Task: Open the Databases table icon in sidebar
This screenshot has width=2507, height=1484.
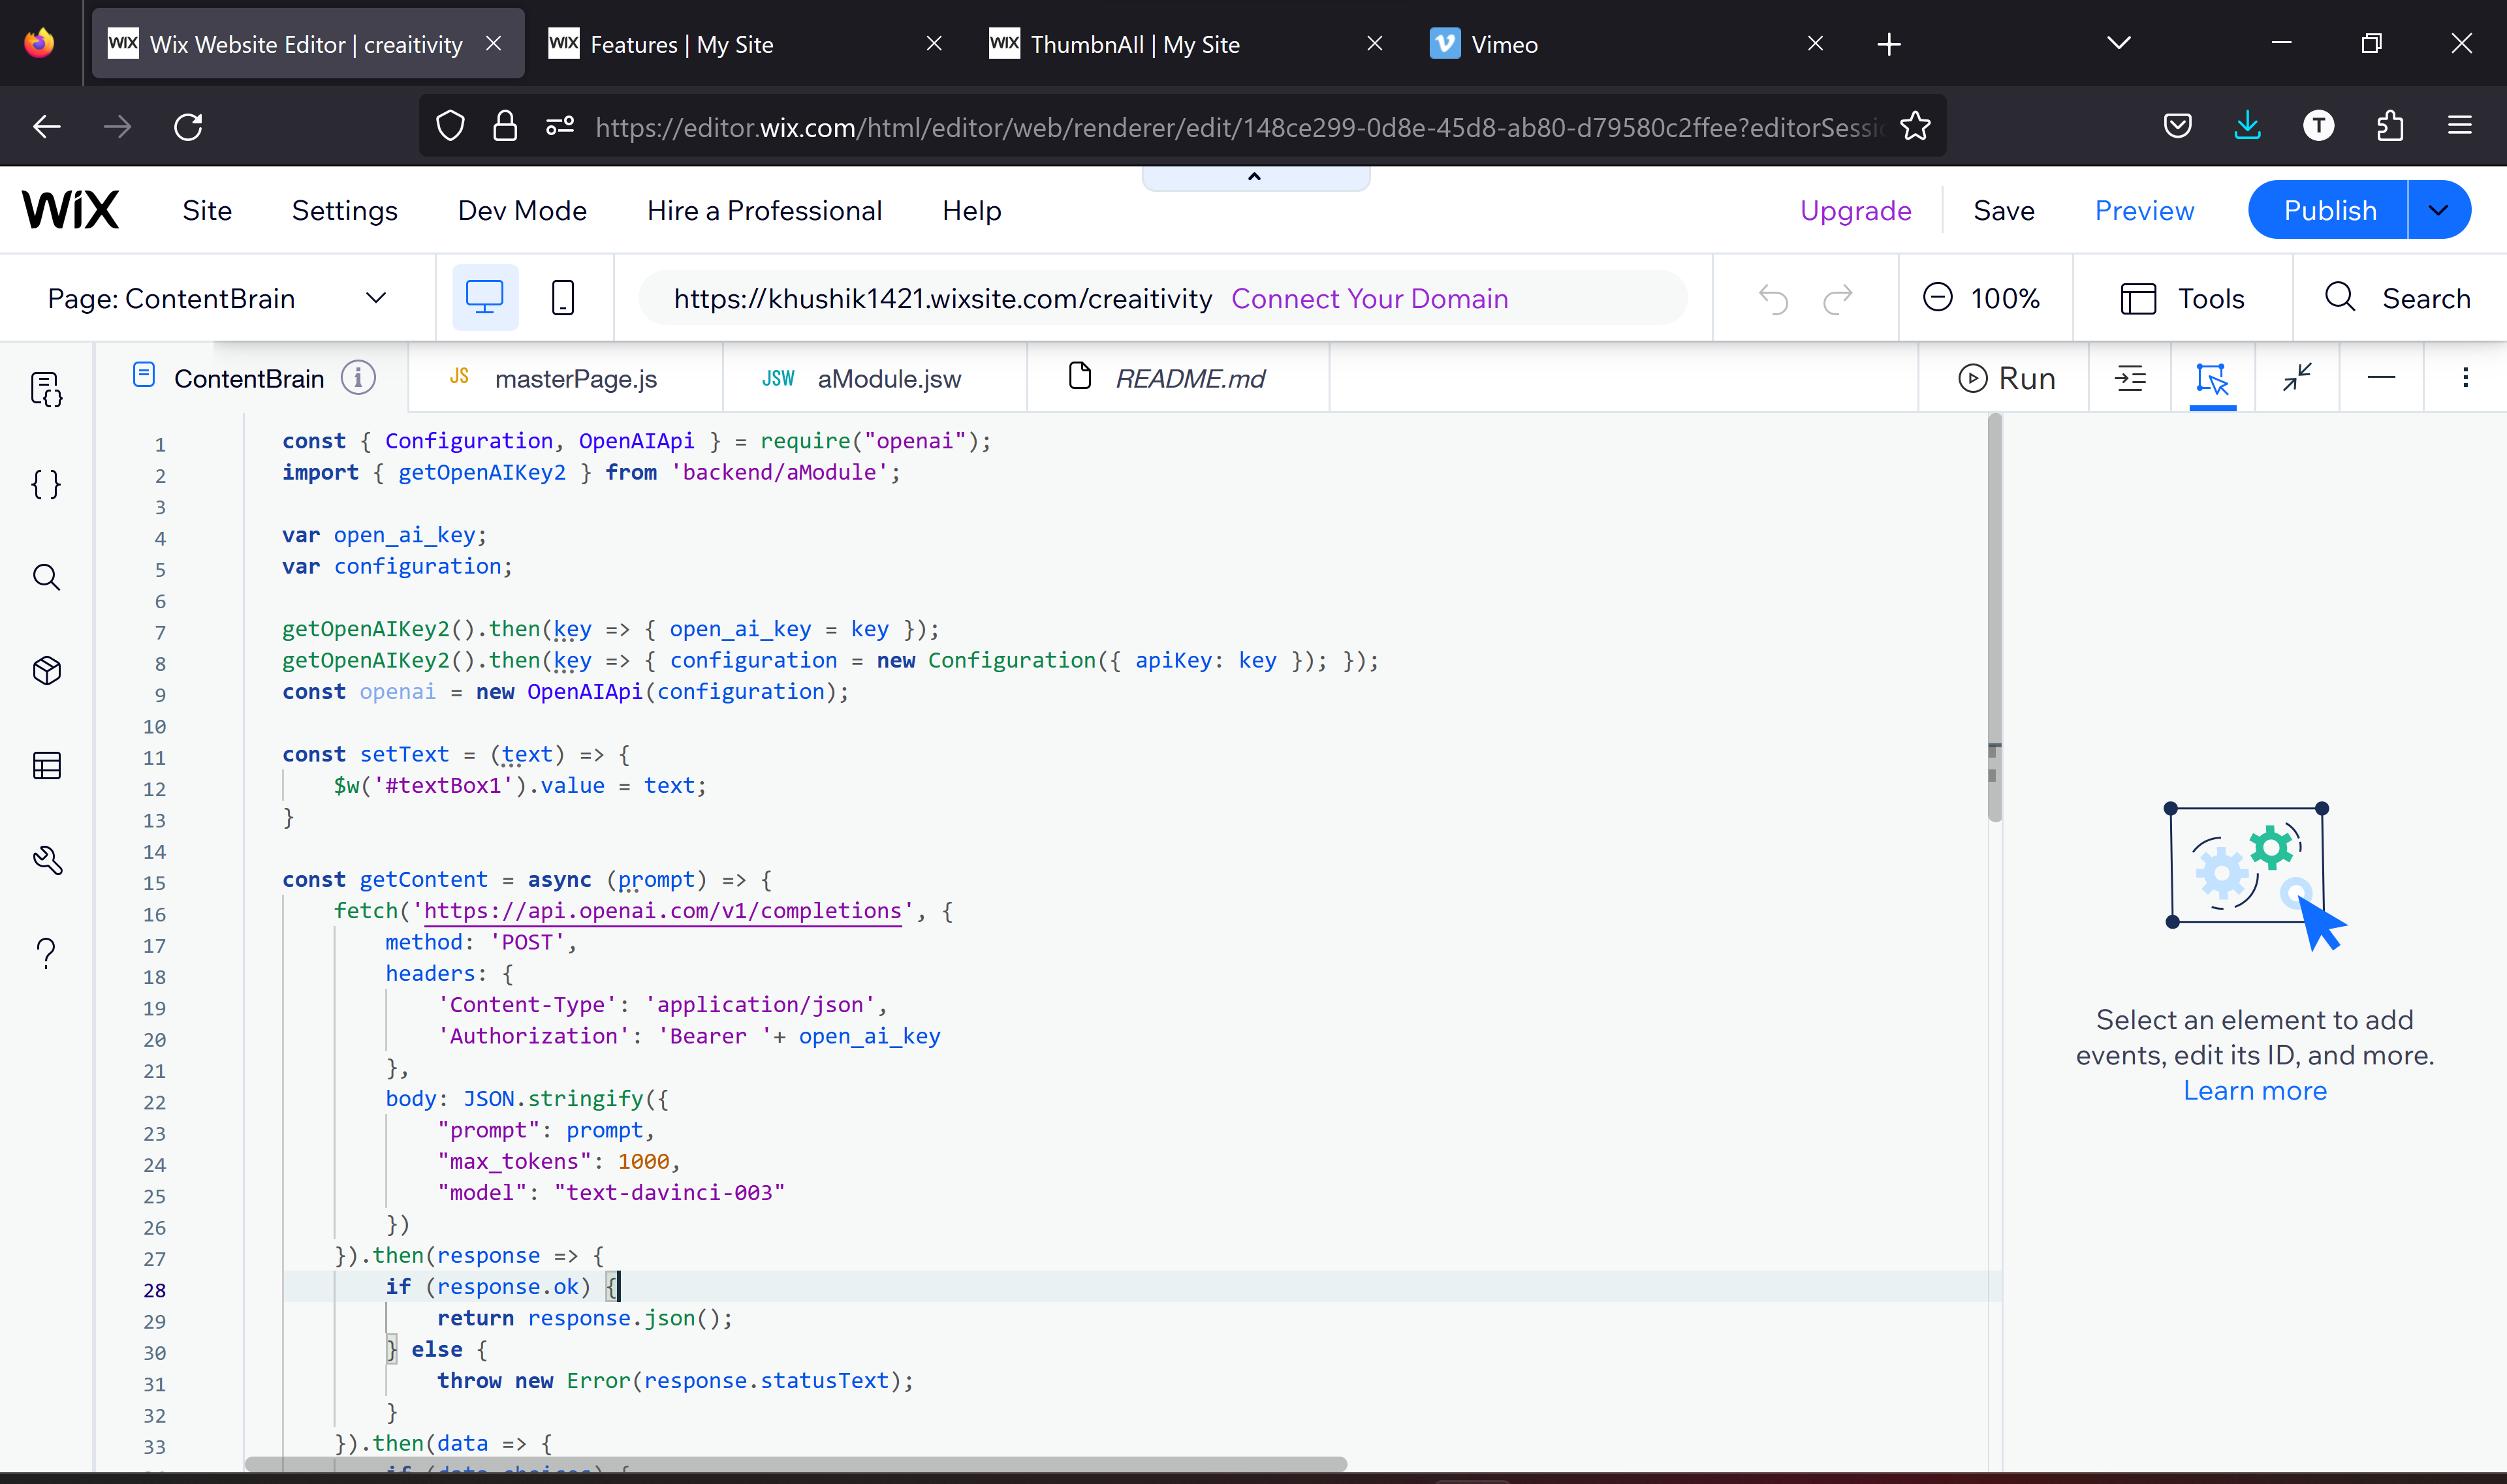Action: [46, 765]
